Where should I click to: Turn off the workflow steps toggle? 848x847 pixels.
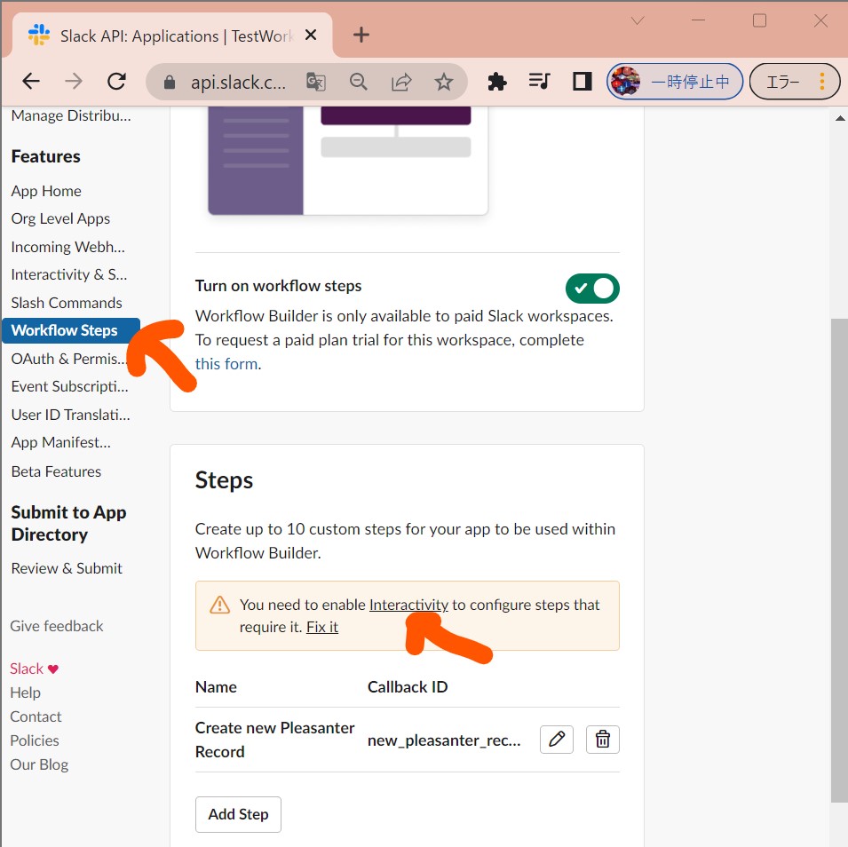[x=592, y=289]
